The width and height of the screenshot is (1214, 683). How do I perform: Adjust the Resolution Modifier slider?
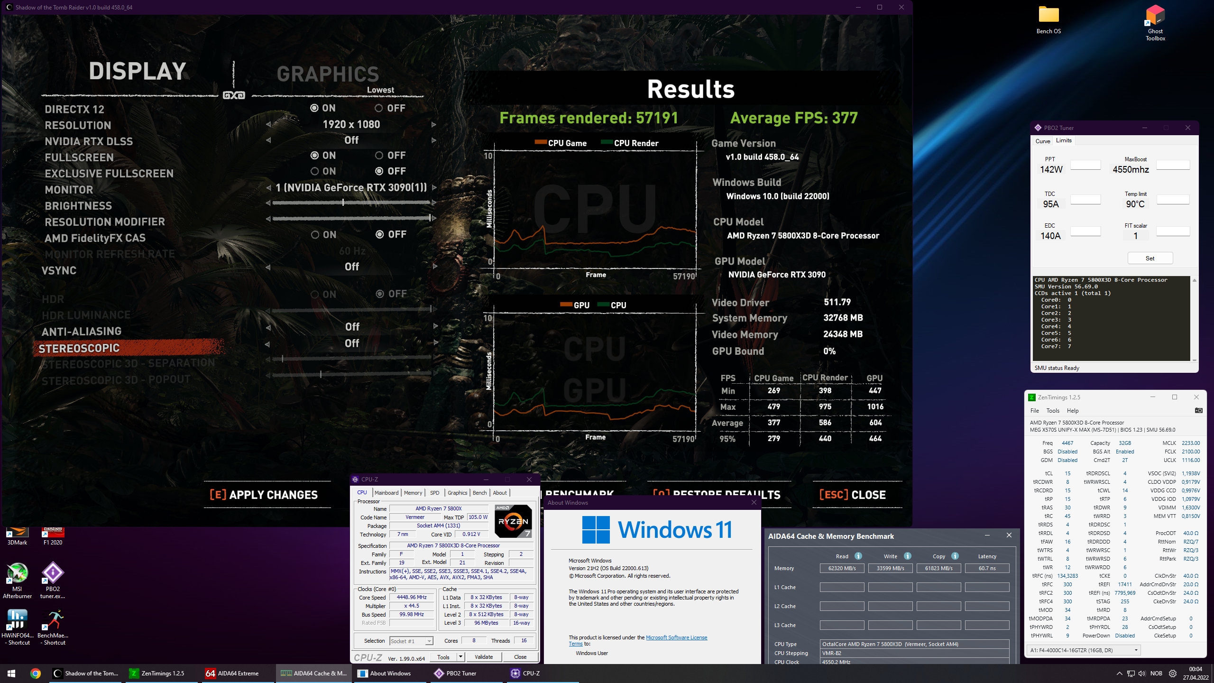tap(351, 218)
